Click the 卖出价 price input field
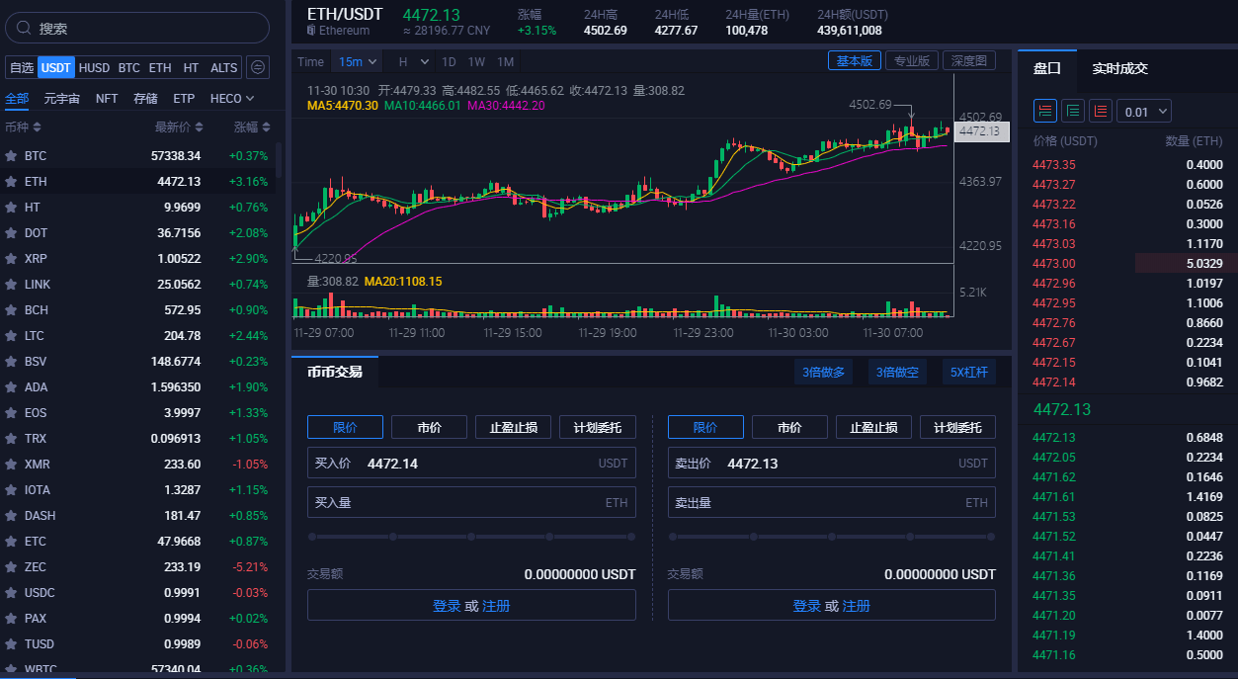The width and height of the screenshot is (1238, 679). click(x=832, y=463)
